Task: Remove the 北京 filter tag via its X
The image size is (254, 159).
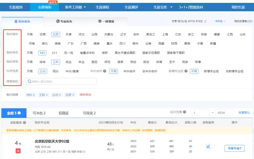Action: pyautogui.click(x=73, y=95)
